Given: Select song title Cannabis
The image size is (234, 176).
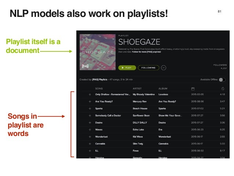Looking at the screenshot, I should click(x=100, y=144).
